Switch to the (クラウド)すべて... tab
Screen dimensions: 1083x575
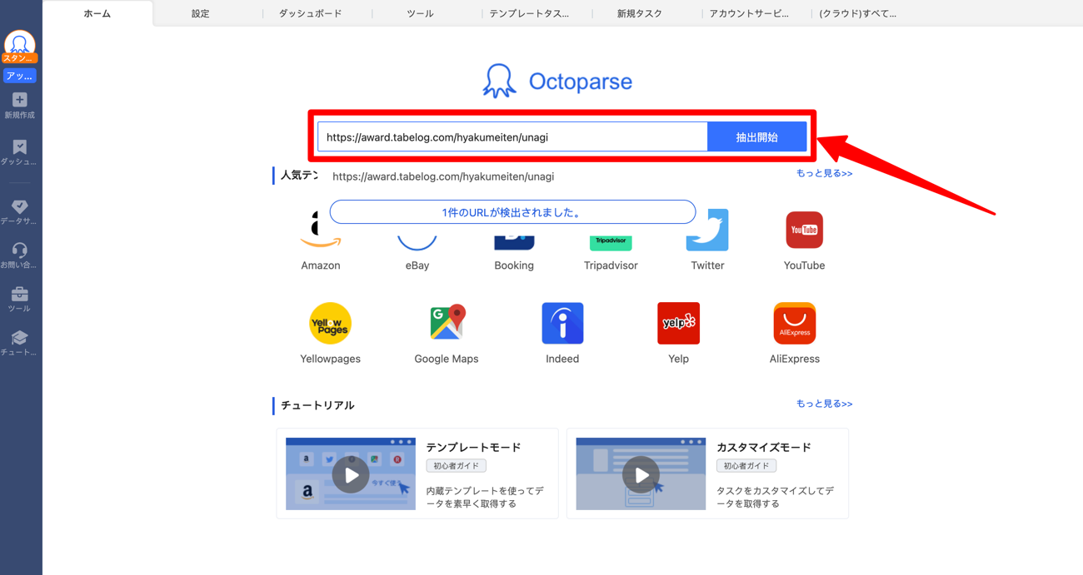pyautogui.click(x=858, y=13)
